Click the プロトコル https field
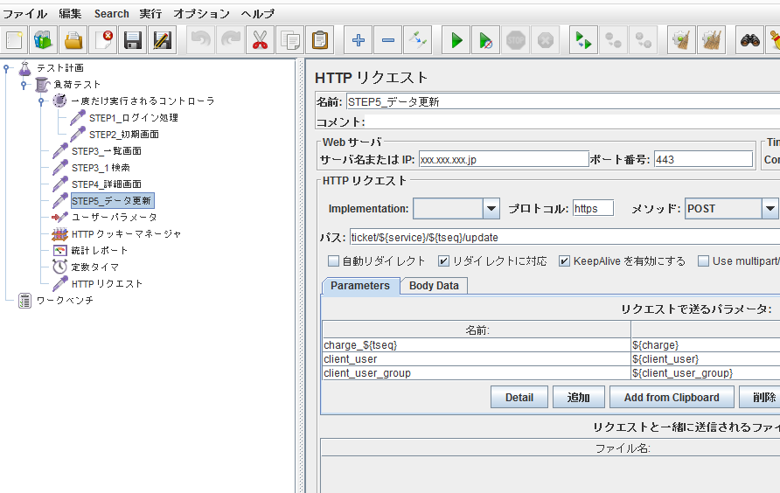This screenshot has width=780, height=493. [593, 208]
